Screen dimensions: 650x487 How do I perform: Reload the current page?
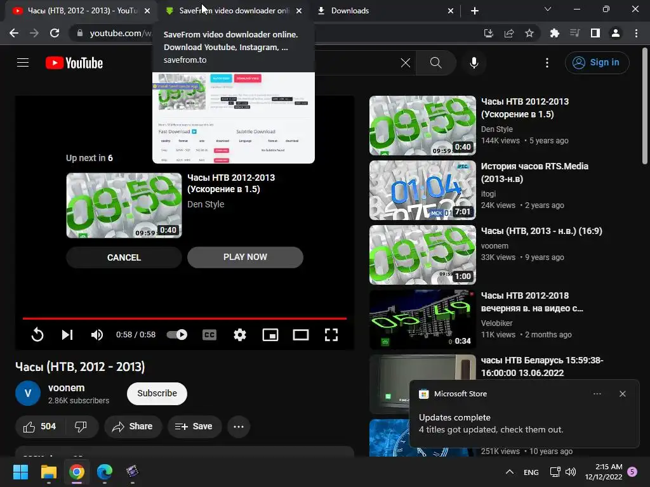[x=55, y=33]
